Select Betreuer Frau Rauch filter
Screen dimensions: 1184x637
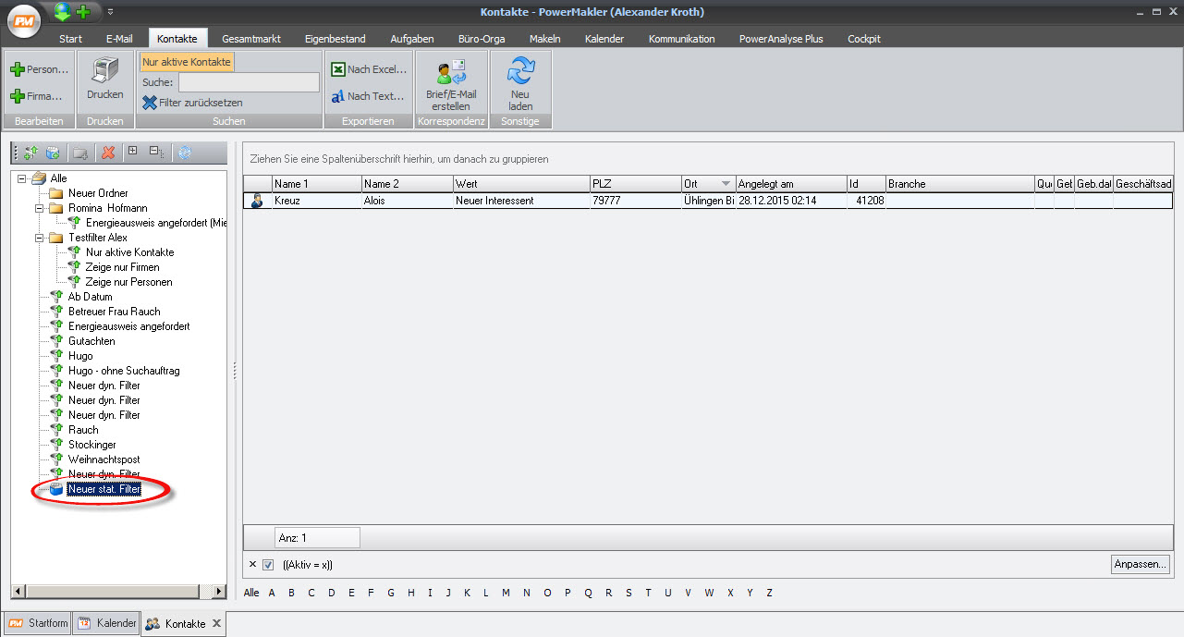pos(114,312)
